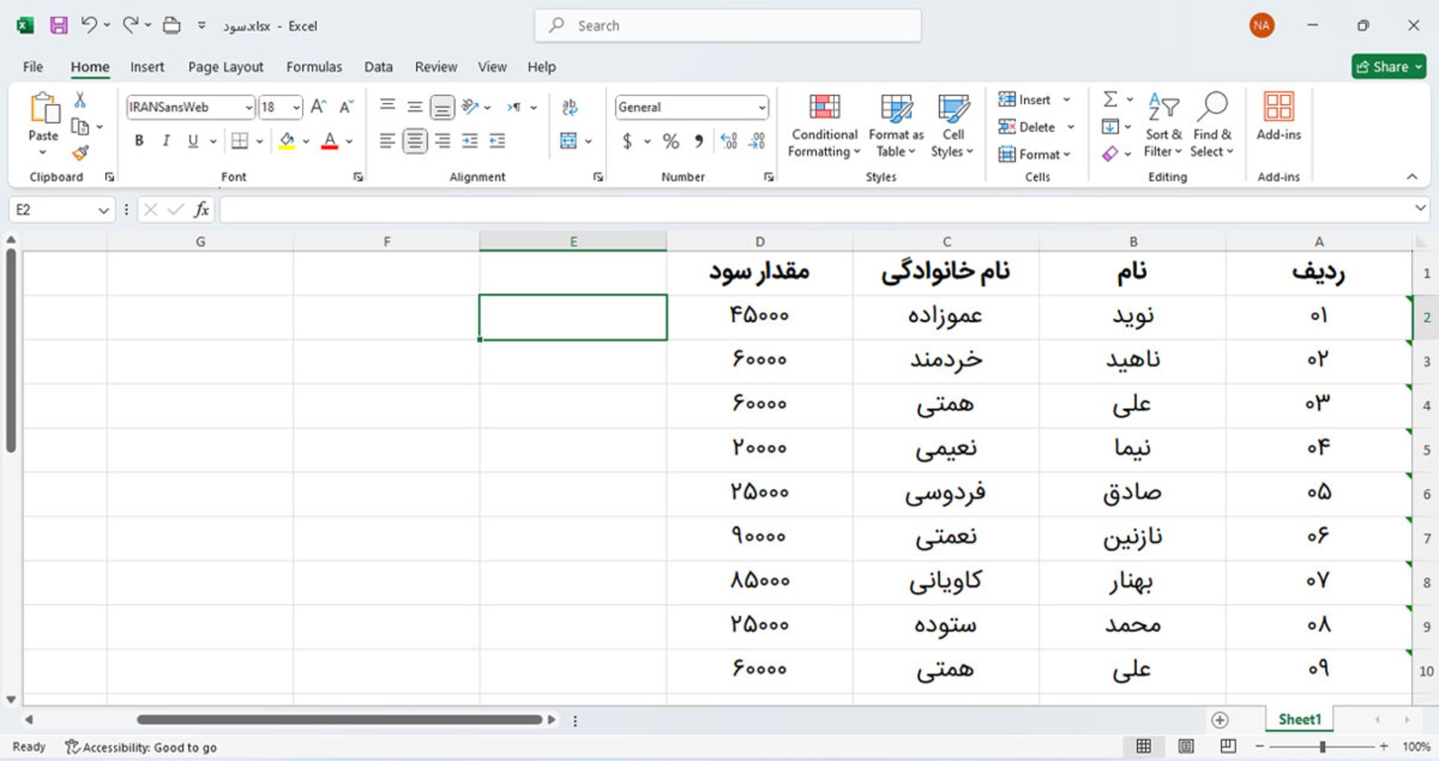Screen dimensions: 1439x761
Task: Select the Italic formatting icon
Action: [x=166, y=140]
